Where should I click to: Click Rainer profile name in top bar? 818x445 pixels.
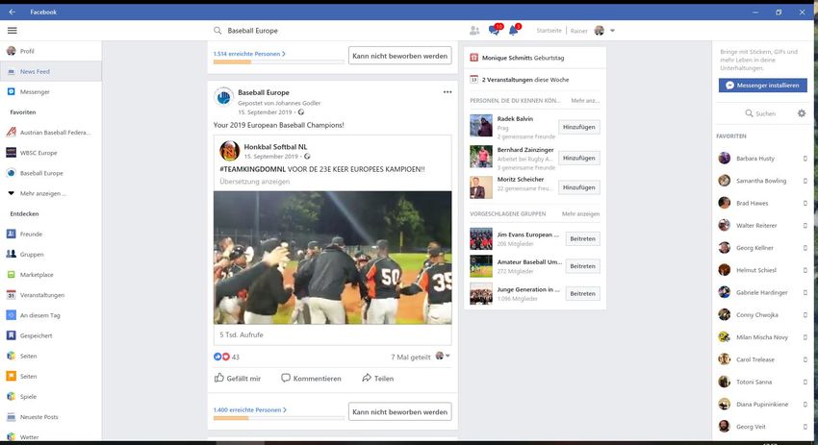pos(579,31)
